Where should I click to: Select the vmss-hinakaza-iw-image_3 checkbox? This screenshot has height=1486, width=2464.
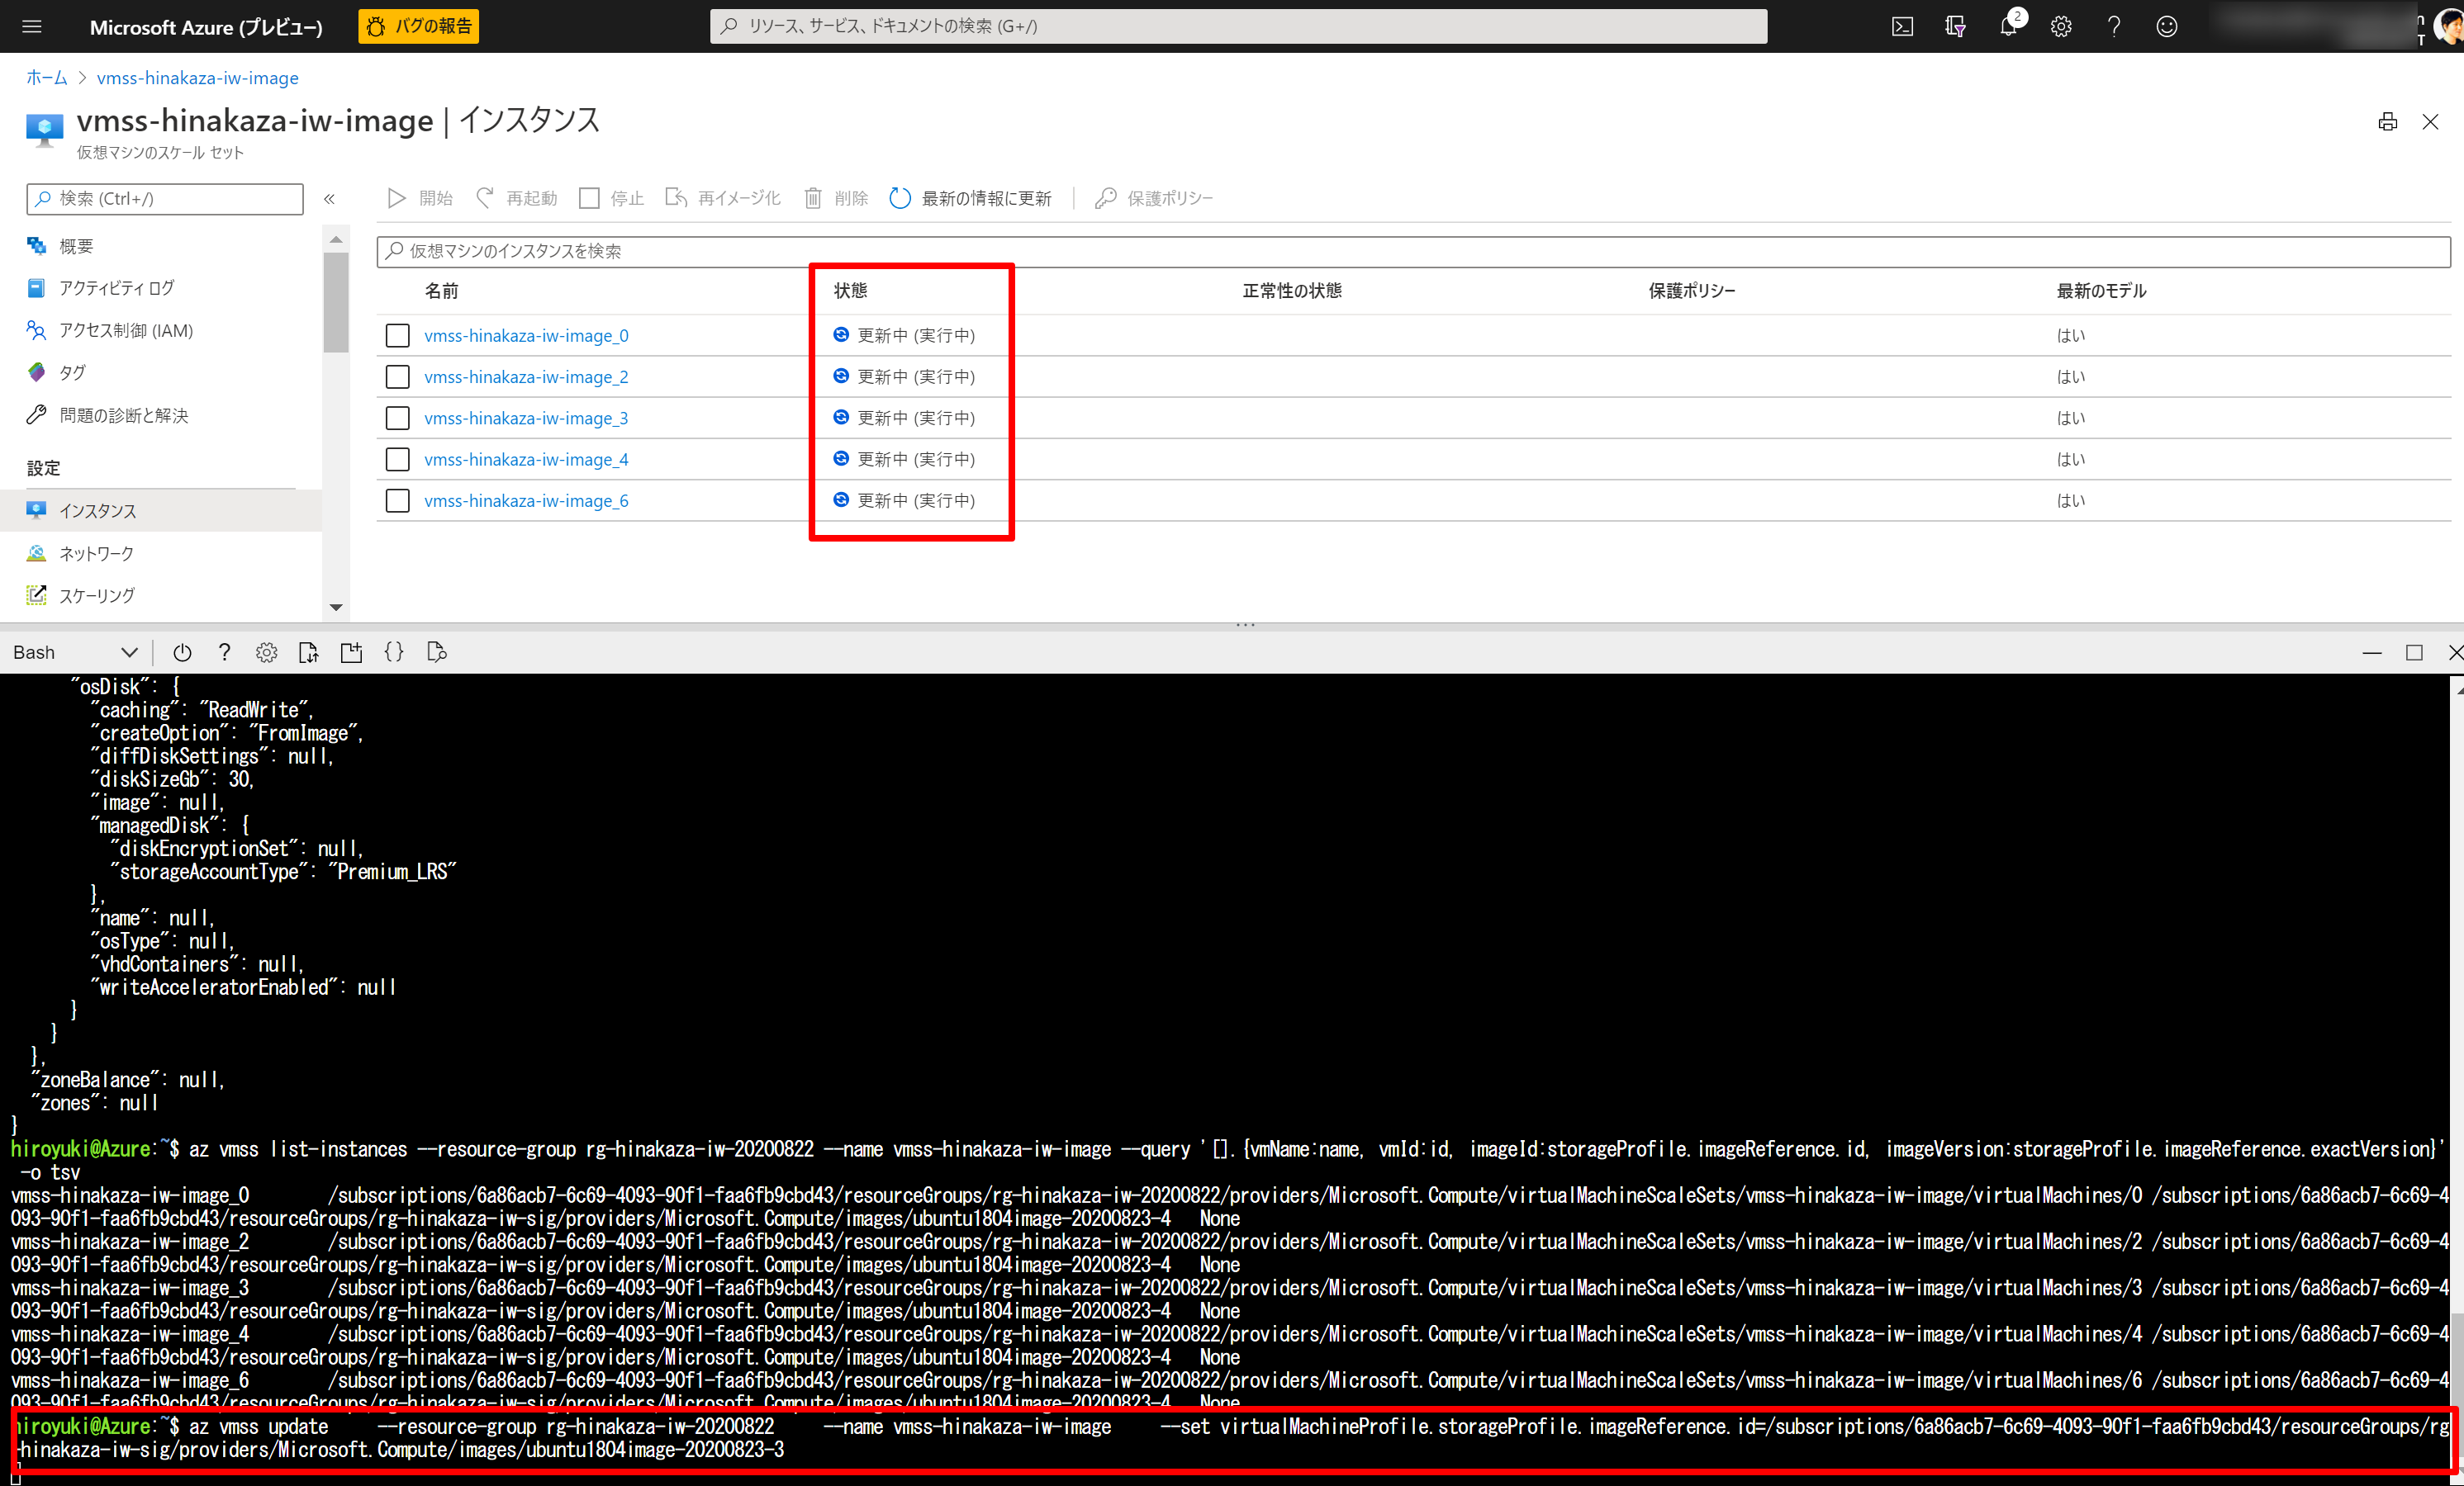click(x=398, y=418)
